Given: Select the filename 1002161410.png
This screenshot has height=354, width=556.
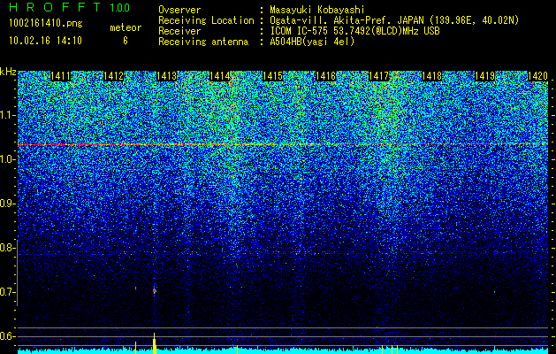Looking at the screenshot, I should 46,23.
